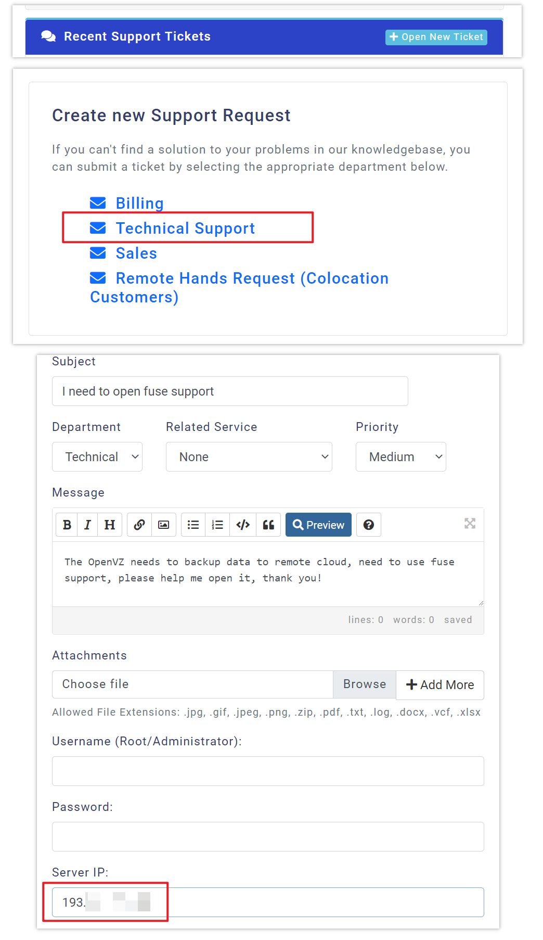Focus the Username (Root/Administrator) field
The image size is (543, 940).
point(268,771)
